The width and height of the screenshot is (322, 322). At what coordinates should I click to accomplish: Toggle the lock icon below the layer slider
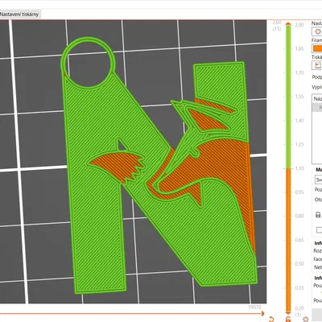288,319
